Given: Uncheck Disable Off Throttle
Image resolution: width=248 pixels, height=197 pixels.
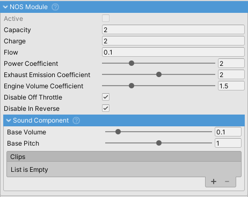Looking at the screenshot, I should tap(106, 97).
